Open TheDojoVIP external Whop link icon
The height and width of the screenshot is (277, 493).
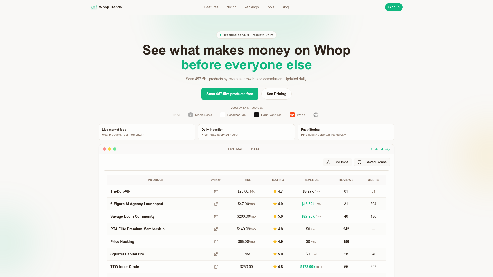pos(216,191)
